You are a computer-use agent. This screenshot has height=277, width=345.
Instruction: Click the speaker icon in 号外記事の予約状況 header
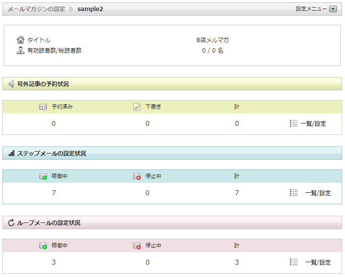coord(11,84)
